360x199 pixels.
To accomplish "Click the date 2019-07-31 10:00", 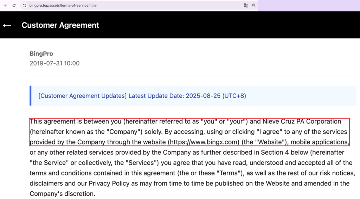I will pos(54,63).
